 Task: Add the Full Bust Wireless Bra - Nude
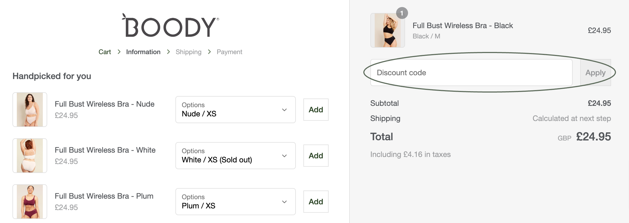[x=316, y=110]
